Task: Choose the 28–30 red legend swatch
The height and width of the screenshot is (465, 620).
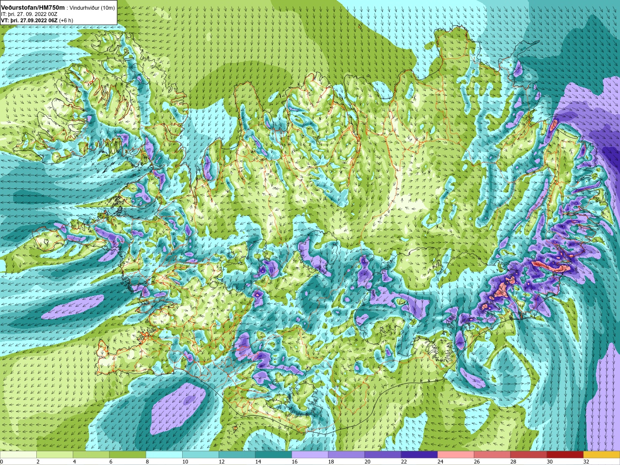Action: click(529, 455)
